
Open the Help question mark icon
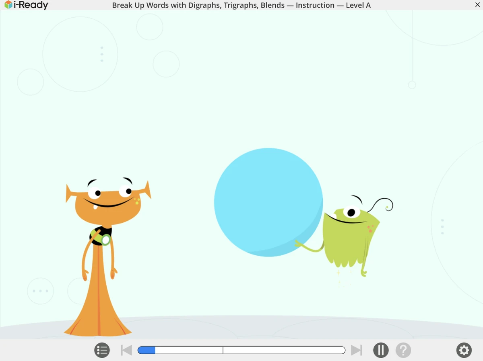[x=403, y=350]
